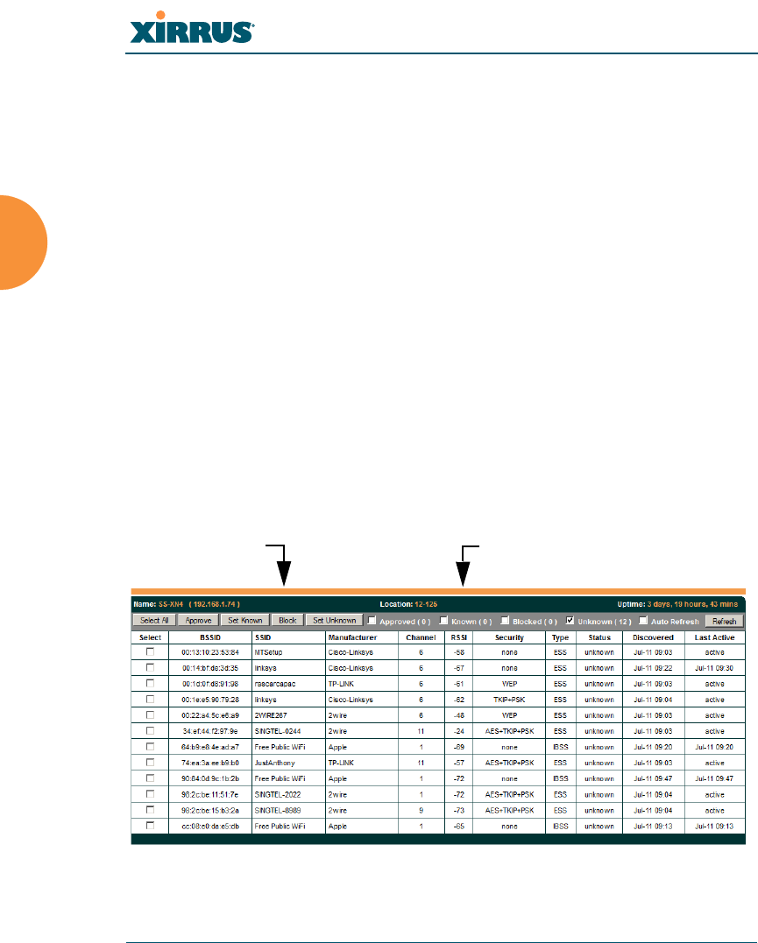Select row checkbox for 34:ef:44:f2:97:9e
The height and width of the screenshot is (943, 758).
click(x=150, y=731)
